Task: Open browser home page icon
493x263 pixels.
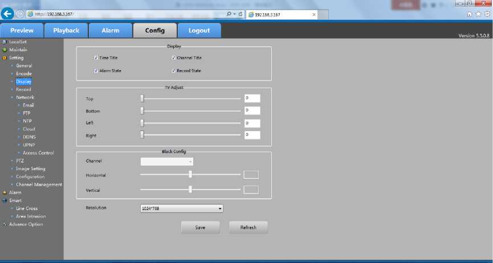Action: tap(469, 14)
